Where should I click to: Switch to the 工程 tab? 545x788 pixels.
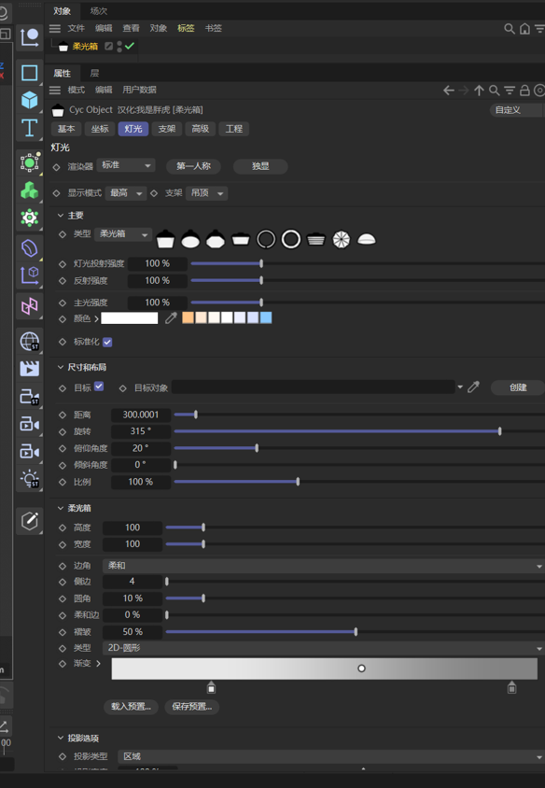point(233,129)
